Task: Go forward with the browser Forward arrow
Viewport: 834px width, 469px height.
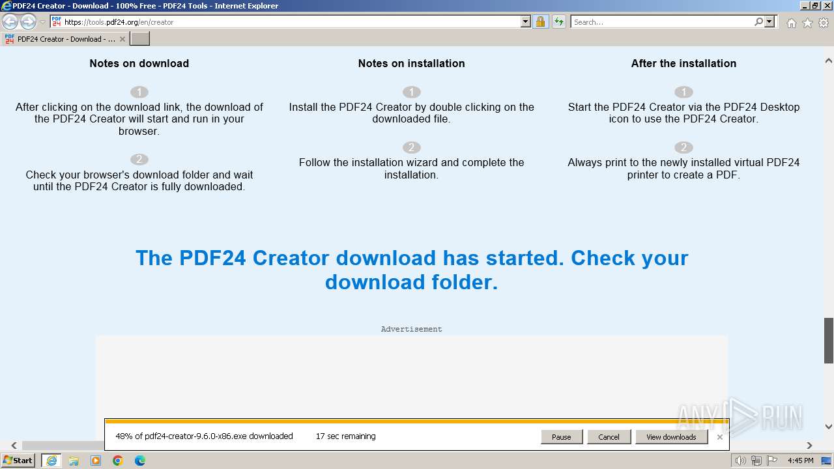Action: pos(28,22)
